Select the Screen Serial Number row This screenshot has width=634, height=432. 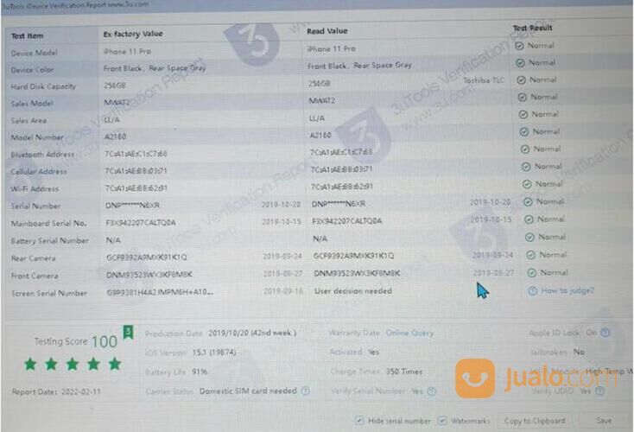tap(49, 293)
